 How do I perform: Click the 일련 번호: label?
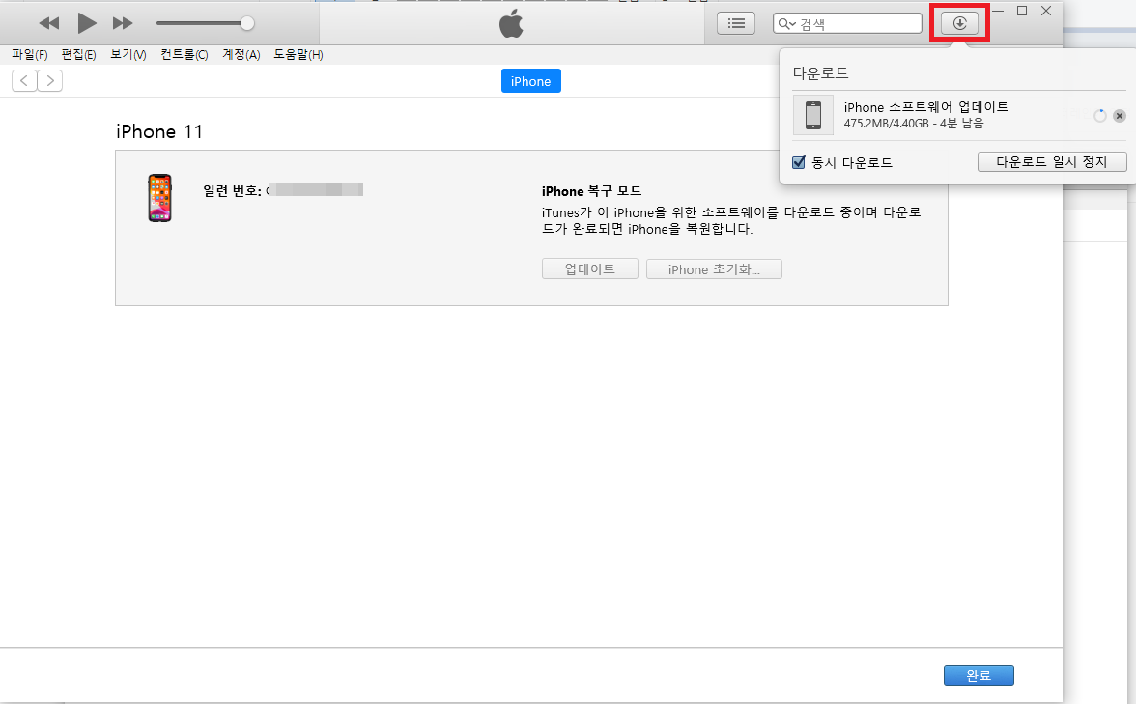point(232,190)
